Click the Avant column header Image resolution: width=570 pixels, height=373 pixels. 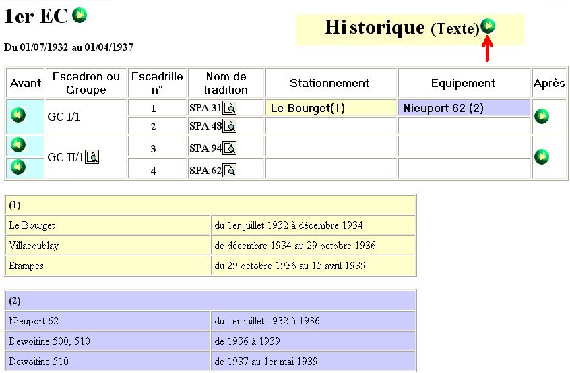click(26, 83)
